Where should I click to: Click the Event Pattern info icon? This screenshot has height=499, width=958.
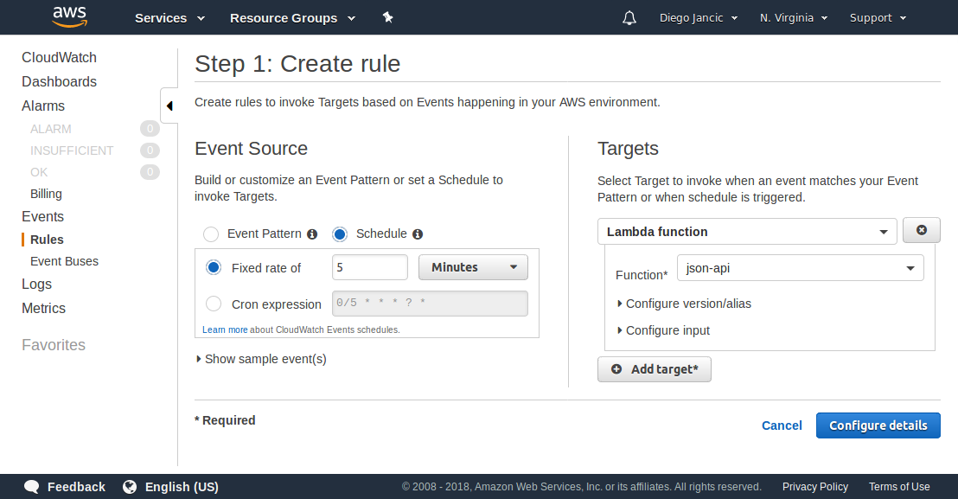point(312,234)
